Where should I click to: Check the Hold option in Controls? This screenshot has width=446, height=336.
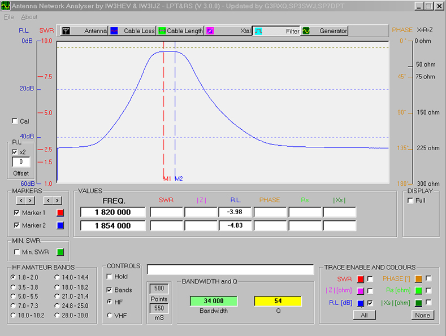[x=109, y=277]
